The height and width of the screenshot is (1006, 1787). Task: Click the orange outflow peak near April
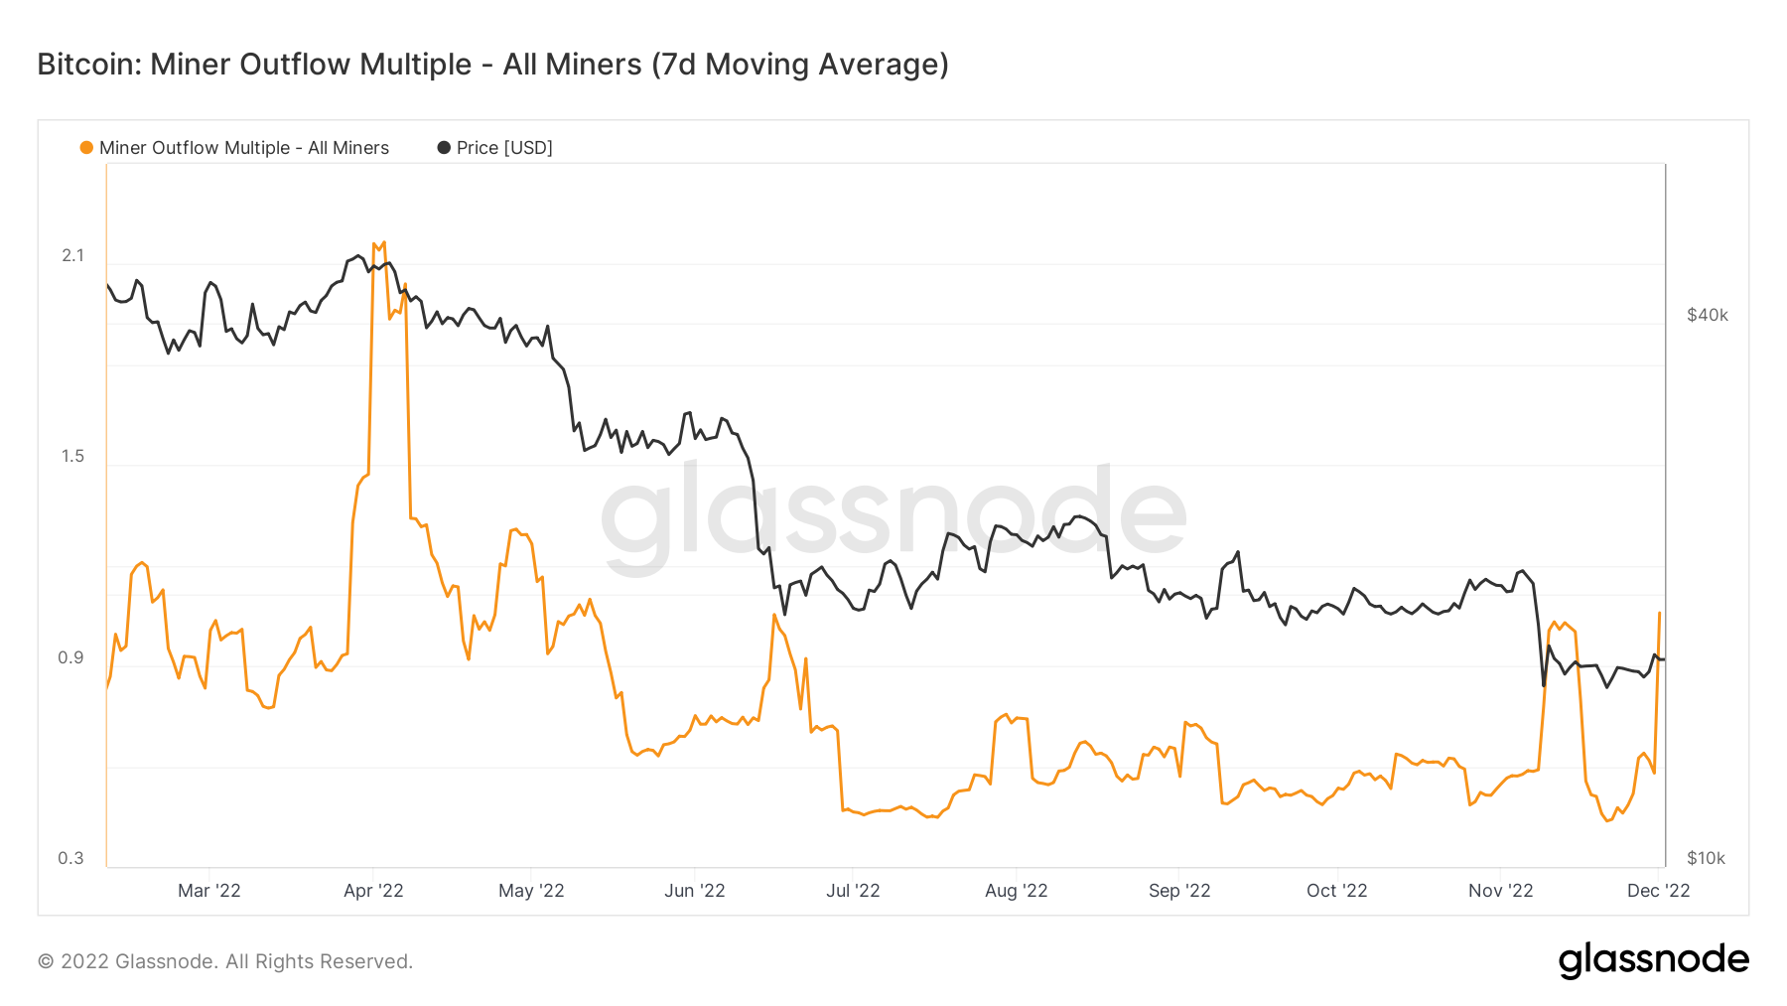tap(378, 244)
